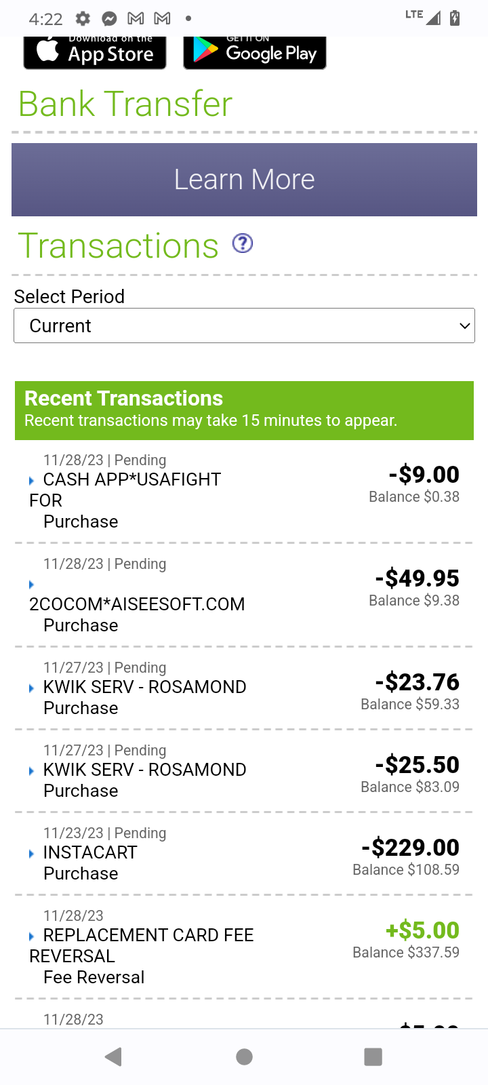
Task: Click the Learn More button
Action: [x=244, y=180]
